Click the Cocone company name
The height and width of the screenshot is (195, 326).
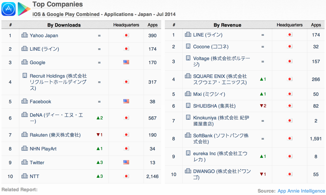click(211, 47)
